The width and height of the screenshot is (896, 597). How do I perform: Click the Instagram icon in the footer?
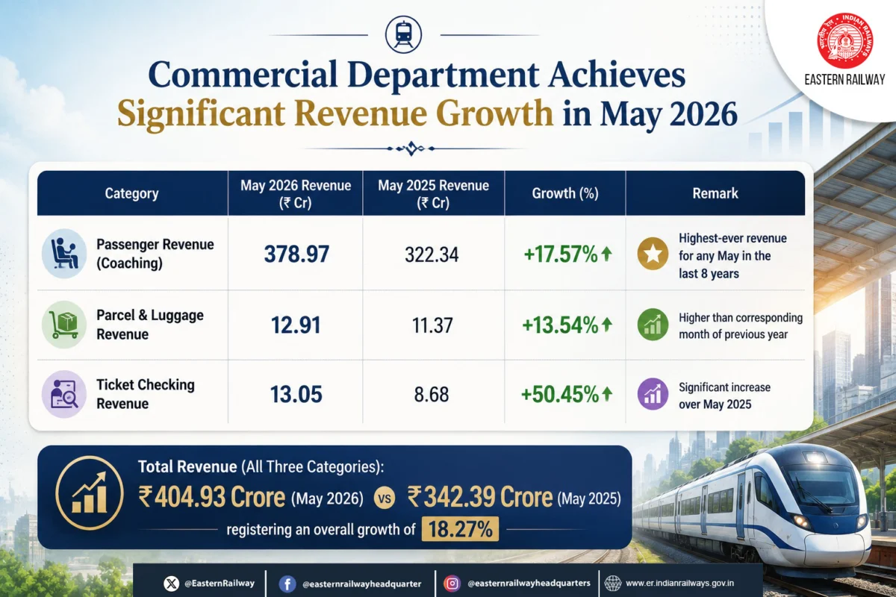(x=452, y=584)
